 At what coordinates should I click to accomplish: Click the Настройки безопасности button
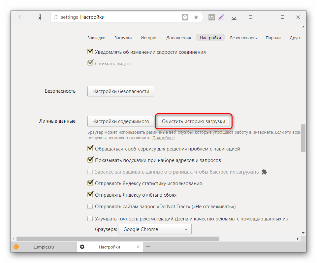[121, 91]
